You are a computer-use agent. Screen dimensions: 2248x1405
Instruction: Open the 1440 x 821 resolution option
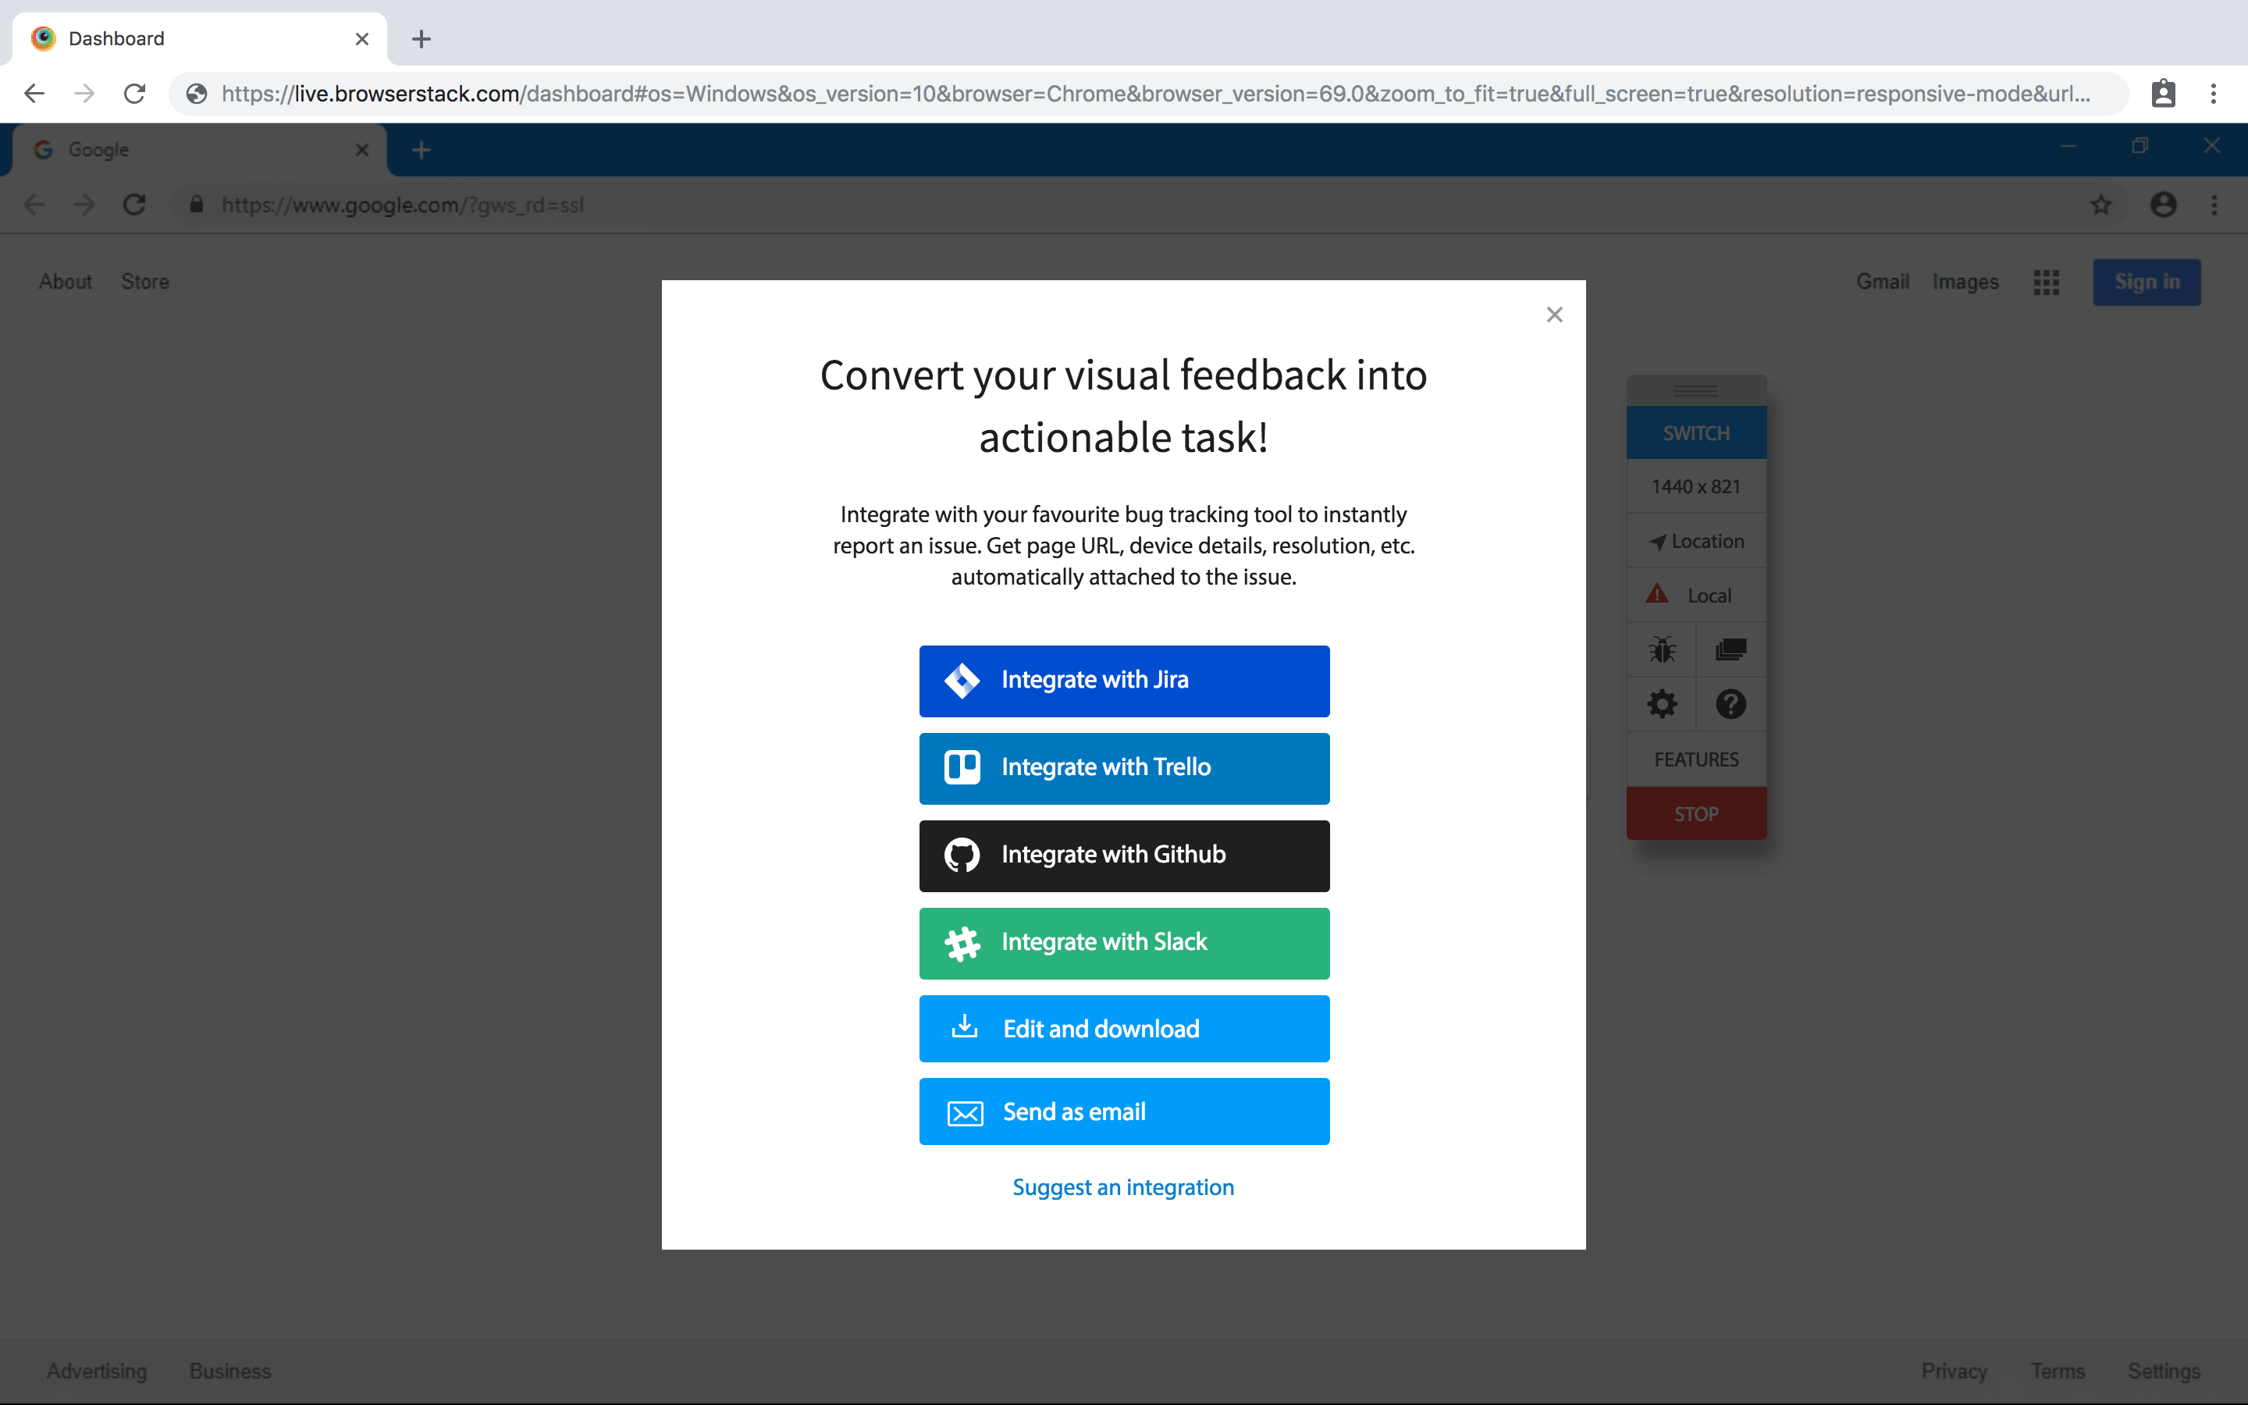[x=1695, y=486]
